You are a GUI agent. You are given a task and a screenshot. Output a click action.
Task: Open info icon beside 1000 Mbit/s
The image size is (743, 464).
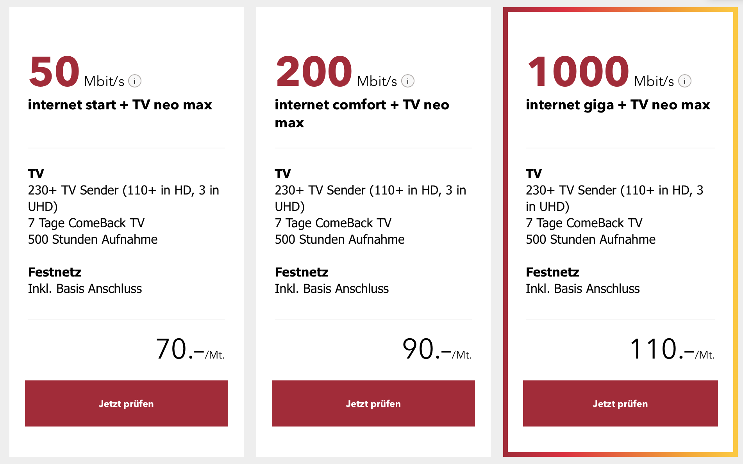pyautogui.click(x=685, y=81)
